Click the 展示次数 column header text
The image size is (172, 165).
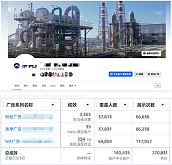[x=146, y=105]
